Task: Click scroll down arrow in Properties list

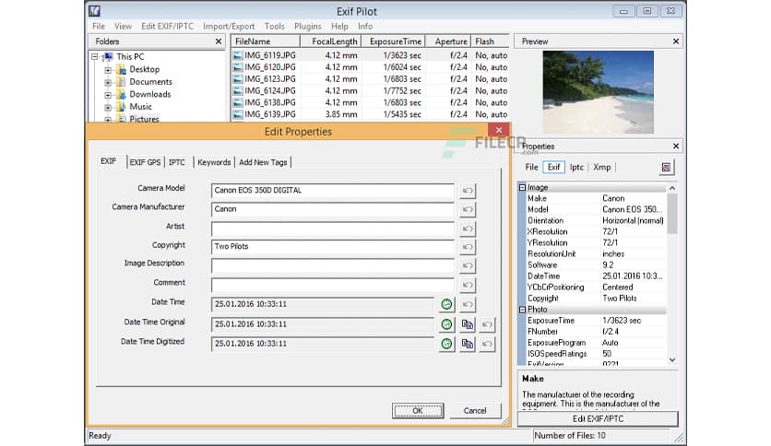Action: click(672, 360)
